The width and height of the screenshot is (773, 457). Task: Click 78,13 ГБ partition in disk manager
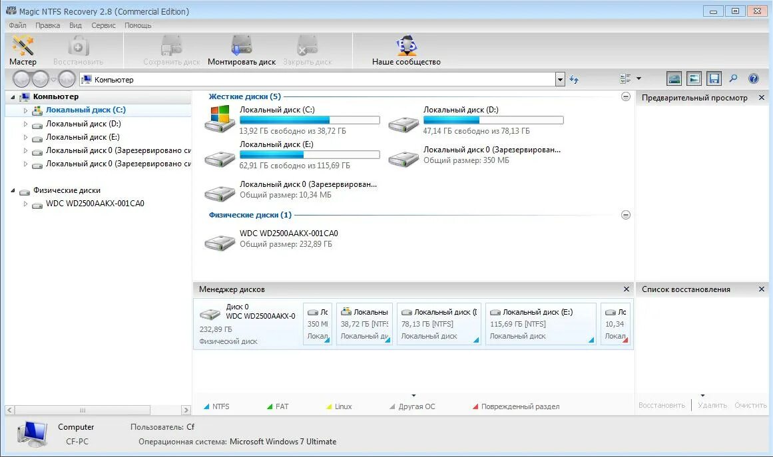(x=439, y=323)
